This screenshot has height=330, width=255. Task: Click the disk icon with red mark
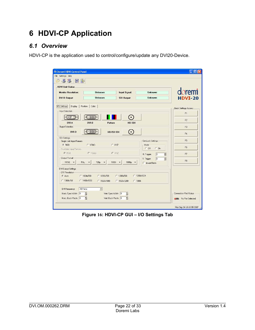click(x=69, y=81)
